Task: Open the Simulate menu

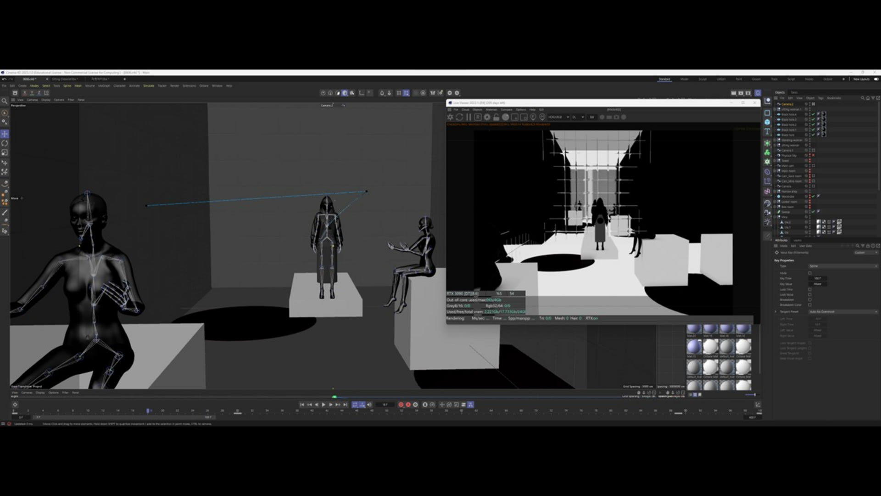Action: 149,86
